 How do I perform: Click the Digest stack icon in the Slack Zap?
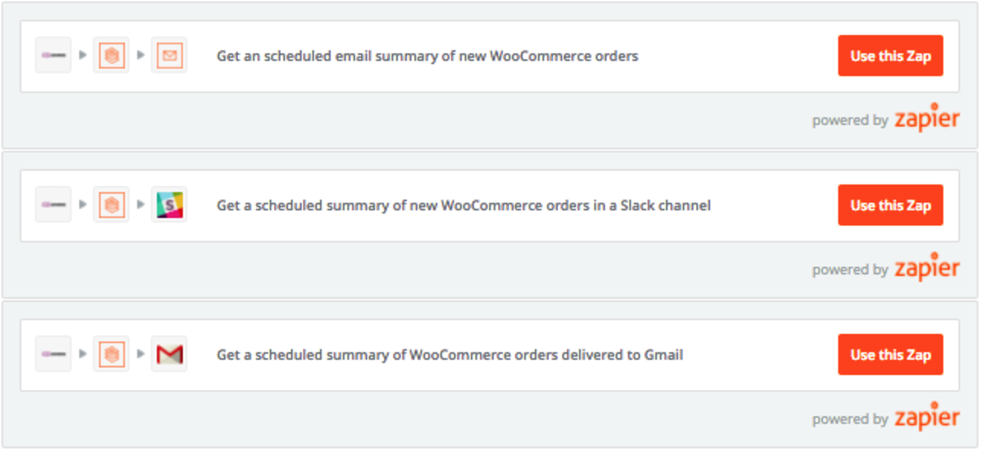[x=111, y=205]
